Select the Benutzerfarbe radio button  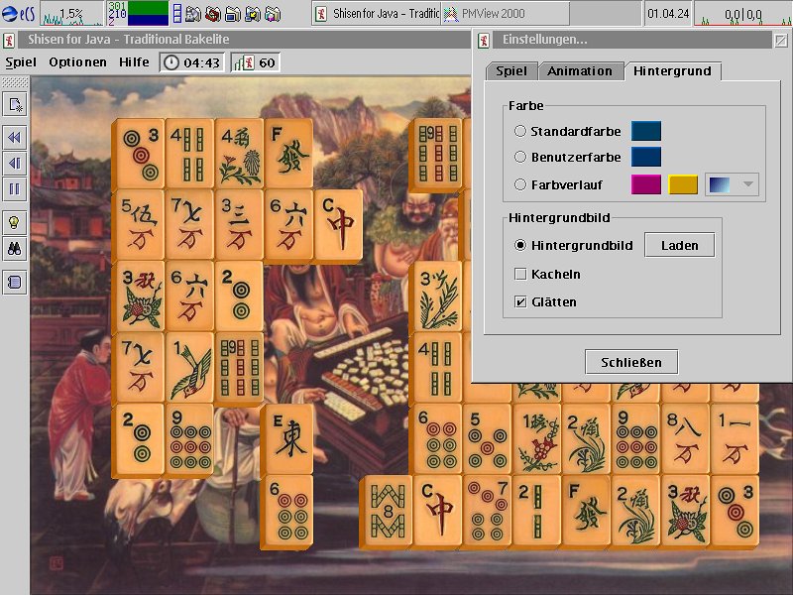pyautogui.click(x=519, y=157)
